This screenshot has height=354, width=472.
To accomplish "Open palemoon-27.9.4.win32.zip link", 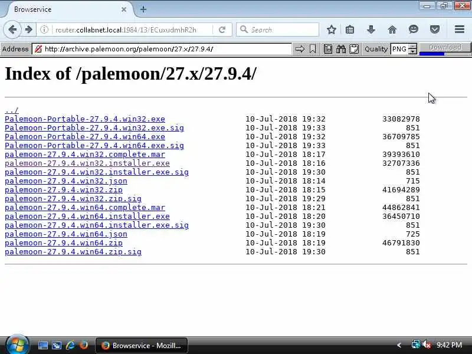I will [x=64, y=190].
